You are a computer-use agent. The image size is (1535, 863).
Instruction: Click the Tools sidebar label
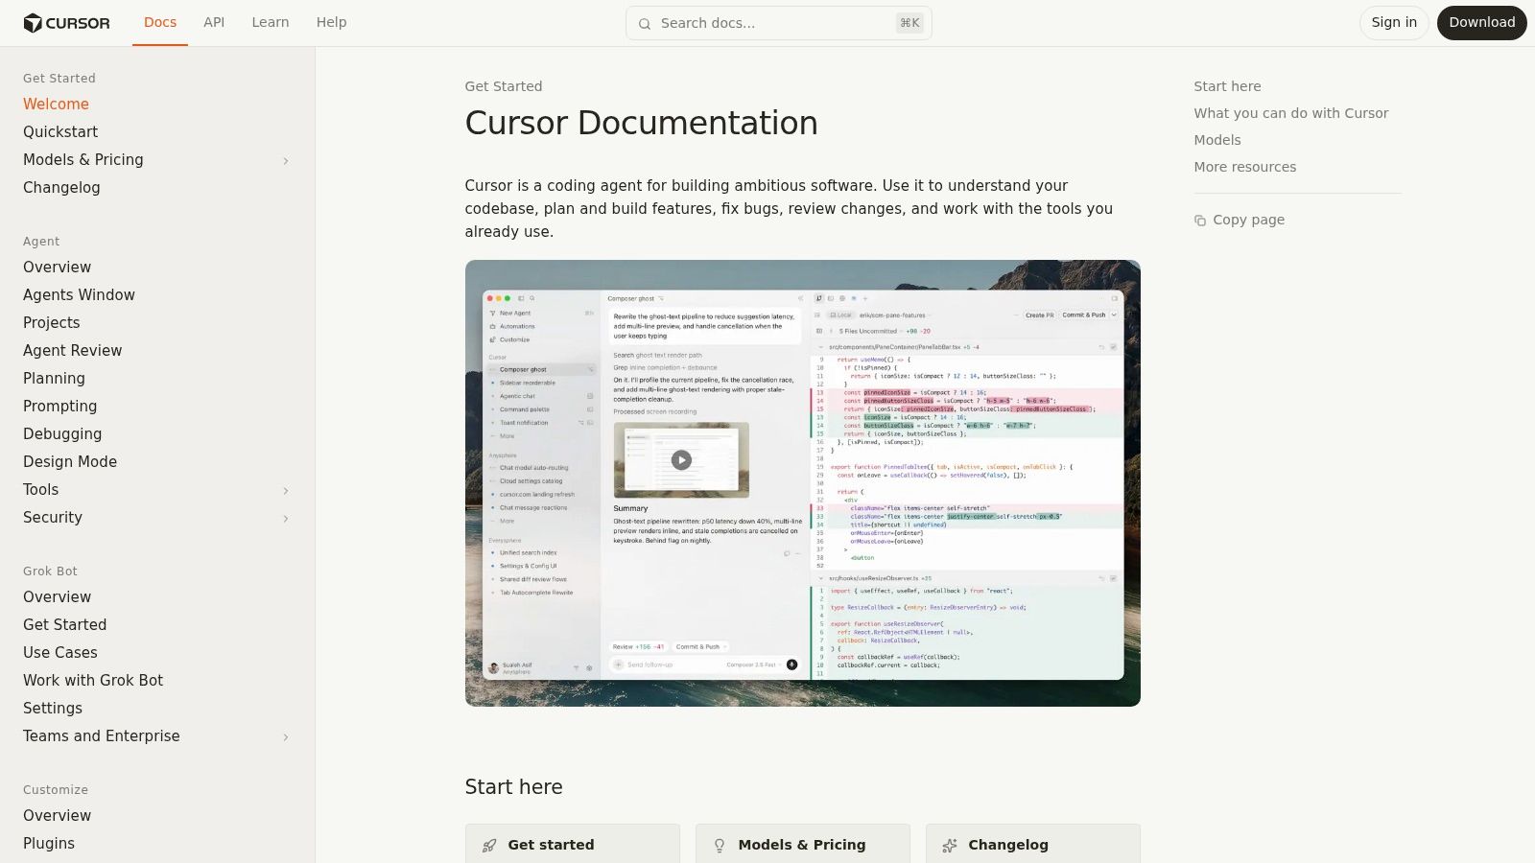pos(41,490)
